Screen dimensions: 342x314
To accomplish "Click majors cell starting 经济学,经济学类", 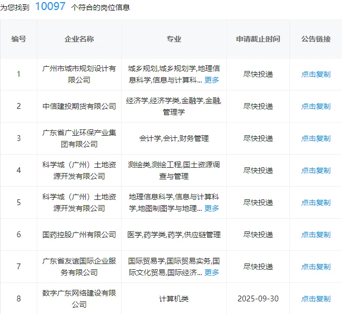I will [x=174, y=106].
